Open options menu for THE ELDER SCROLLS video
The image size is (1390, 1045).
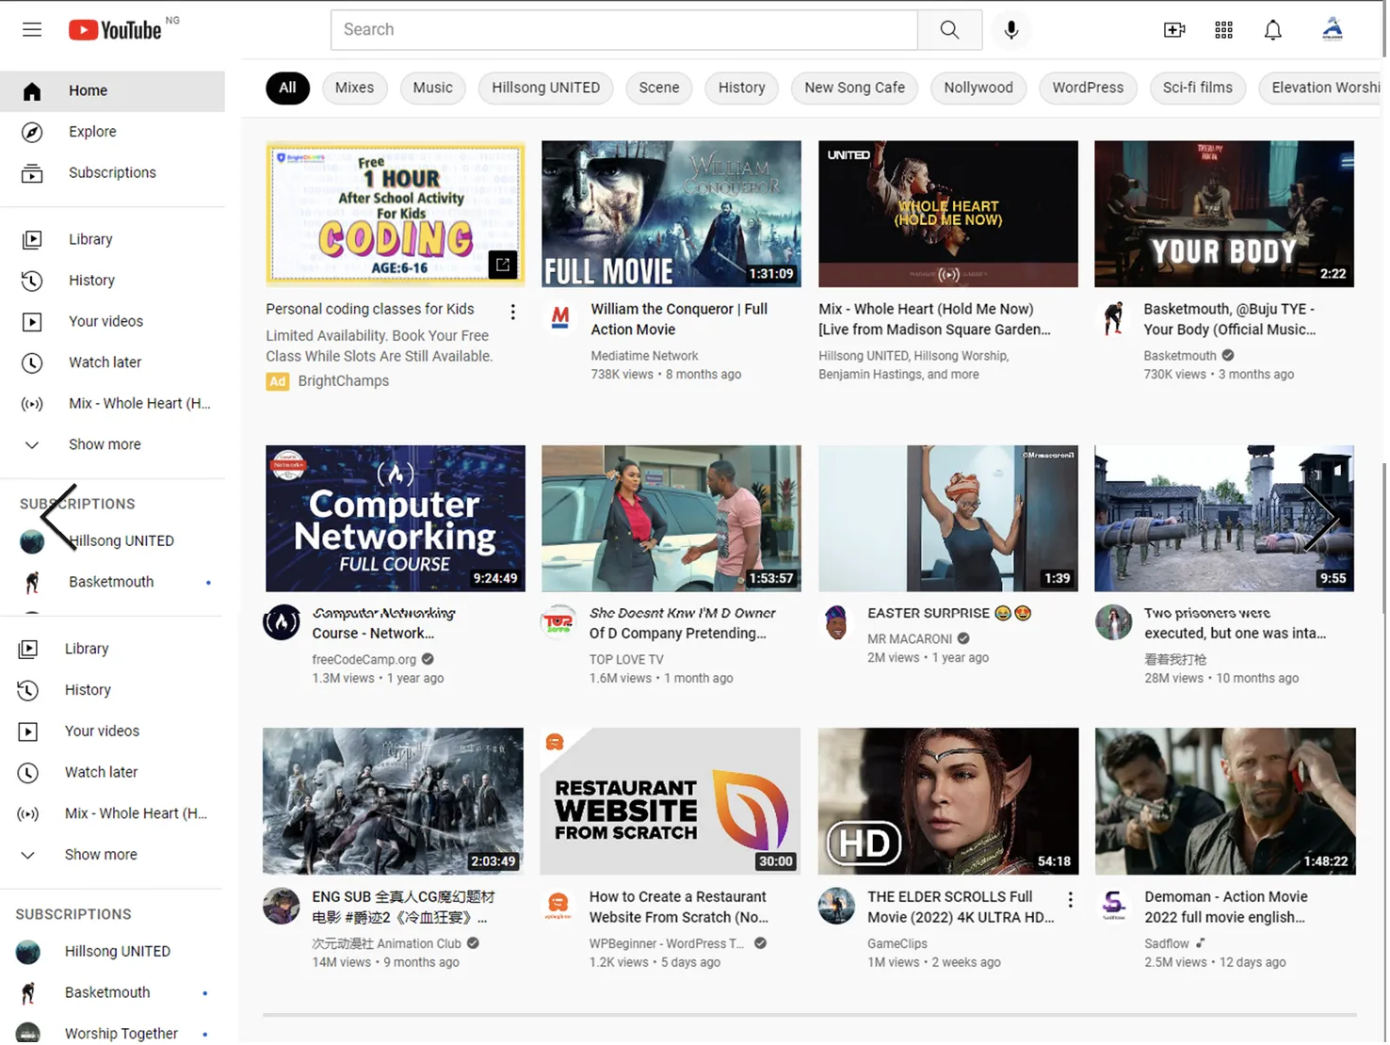(x=1072, y=901)
